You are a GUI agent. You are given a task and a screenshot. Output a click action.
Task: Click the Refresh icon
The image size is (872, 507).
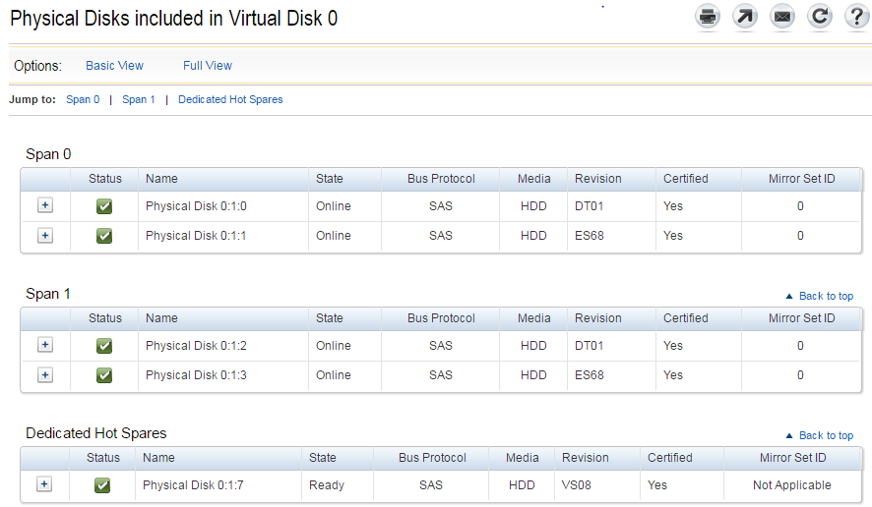(x=819, y=17)
